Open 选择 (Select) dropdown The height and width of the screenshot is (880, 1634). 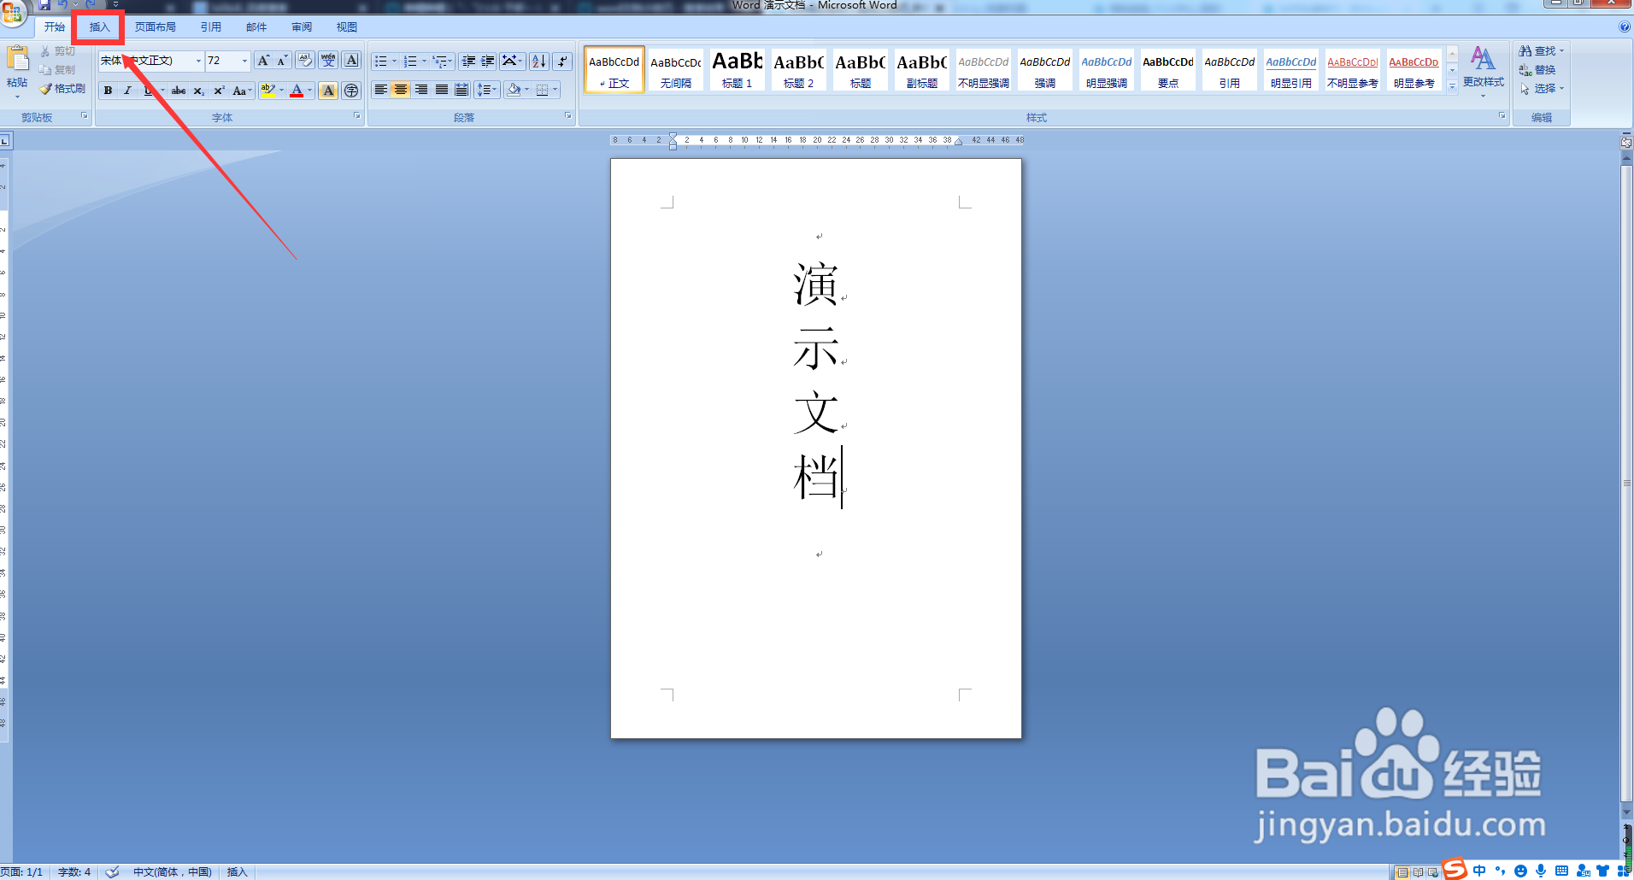[1541, 89]
